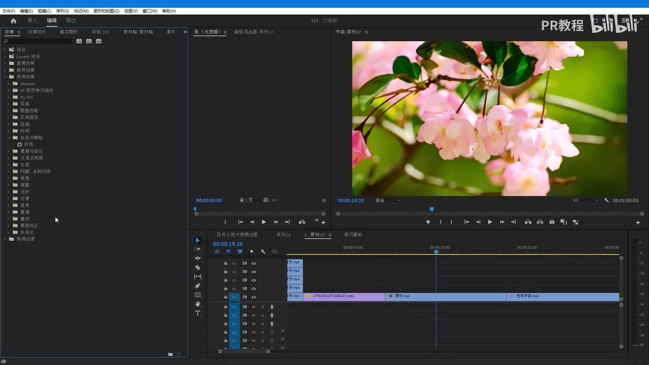Click the effects search field
This screenshot has height=365, width=649.
[x=38, y=41]
